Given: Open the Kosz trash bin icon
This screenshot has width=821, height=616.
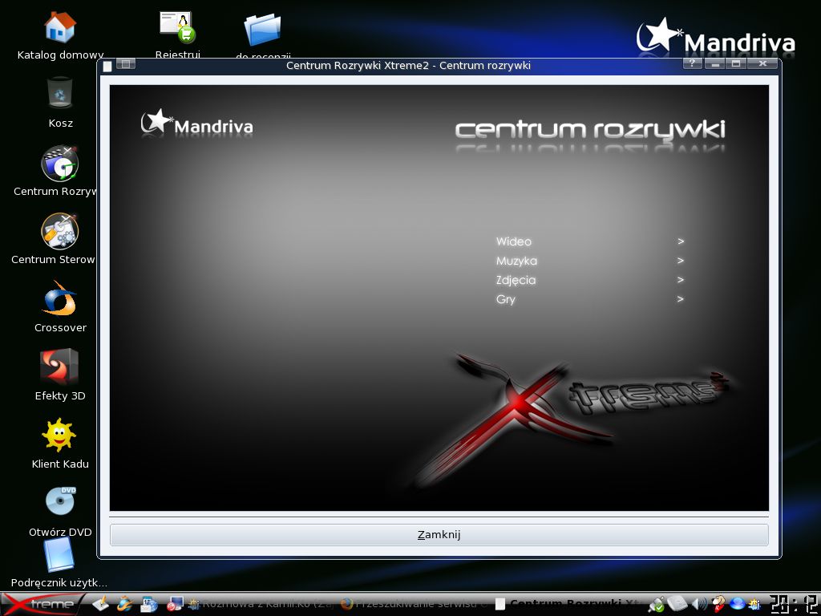Looking at the screenshot, I should point(59,92).
